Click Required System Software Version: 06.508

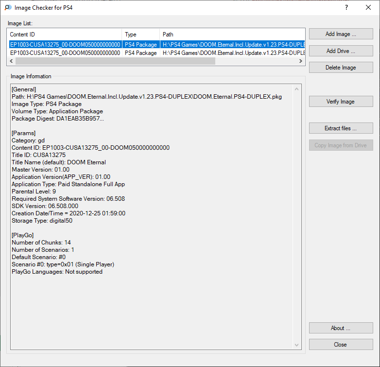68,198
